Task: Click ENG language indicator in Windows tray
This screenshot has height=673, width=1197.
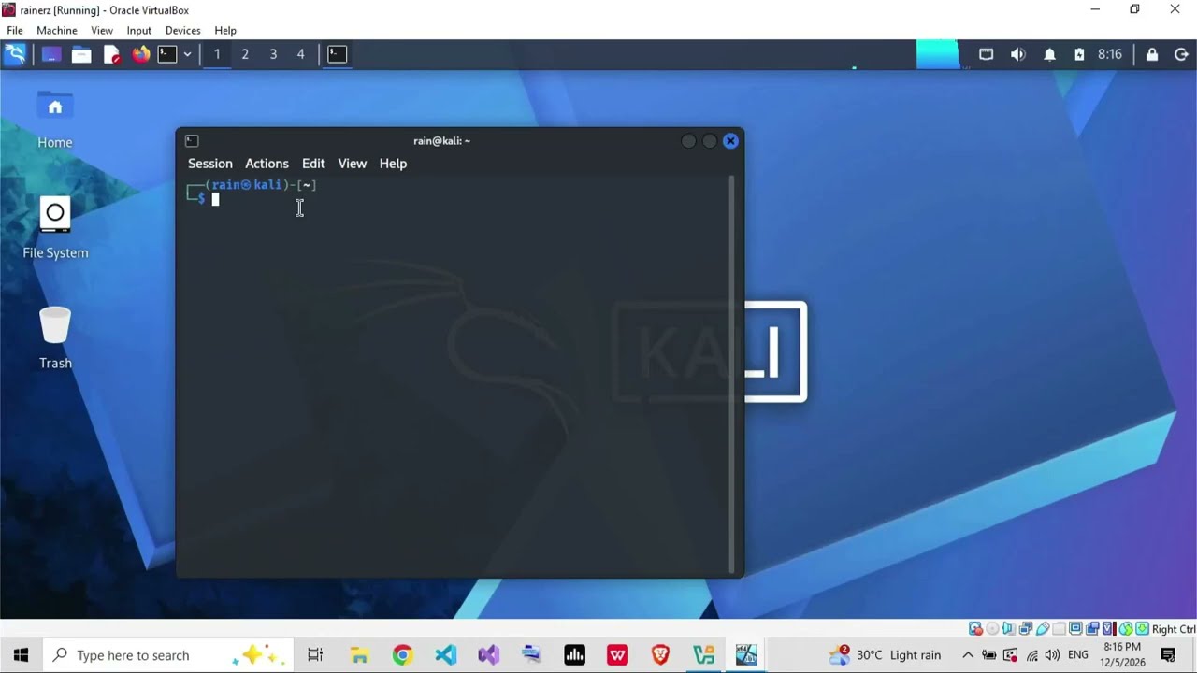Action: click(x=1078, y=655)
